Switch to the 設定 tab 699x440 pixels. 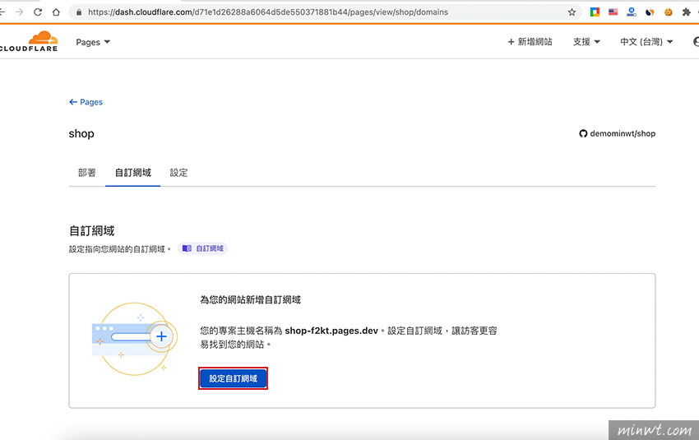[x=178, y=173]
